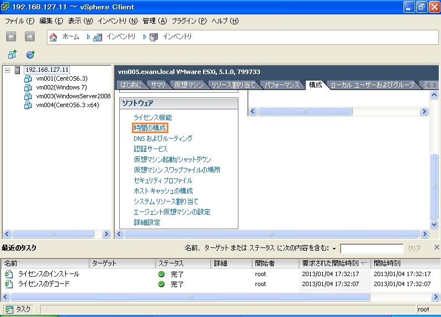Open the 表示 (W) menu

[x=81, y=21]
